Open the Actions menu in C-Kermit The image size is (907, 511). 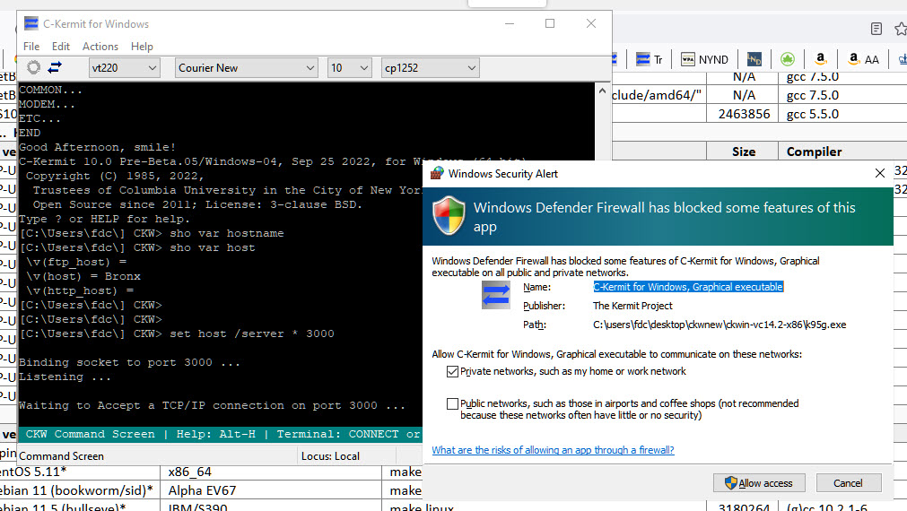[x=100, y=47]
